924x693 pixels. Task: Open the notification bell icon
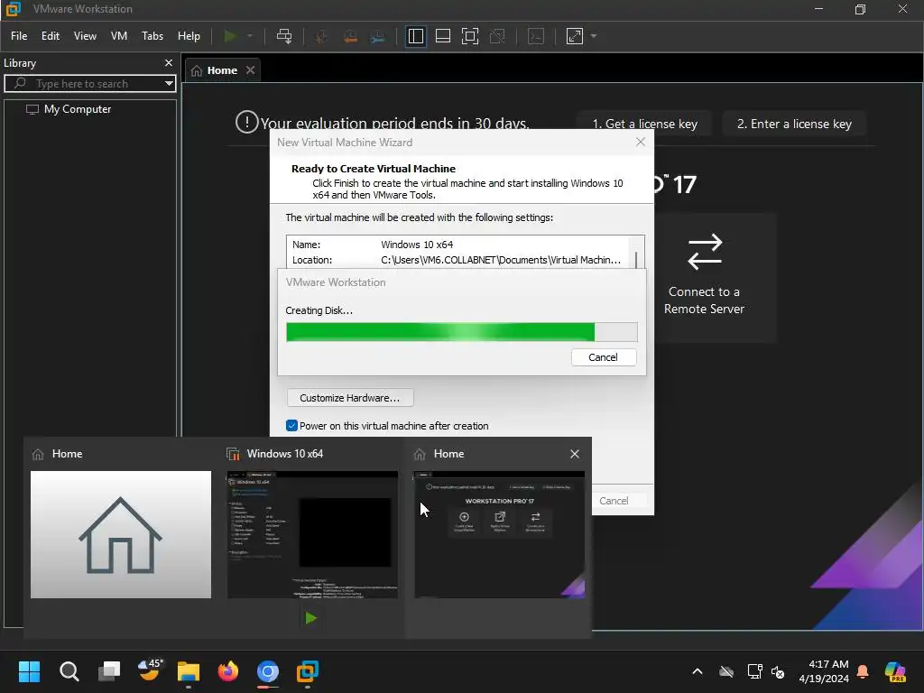863,671
